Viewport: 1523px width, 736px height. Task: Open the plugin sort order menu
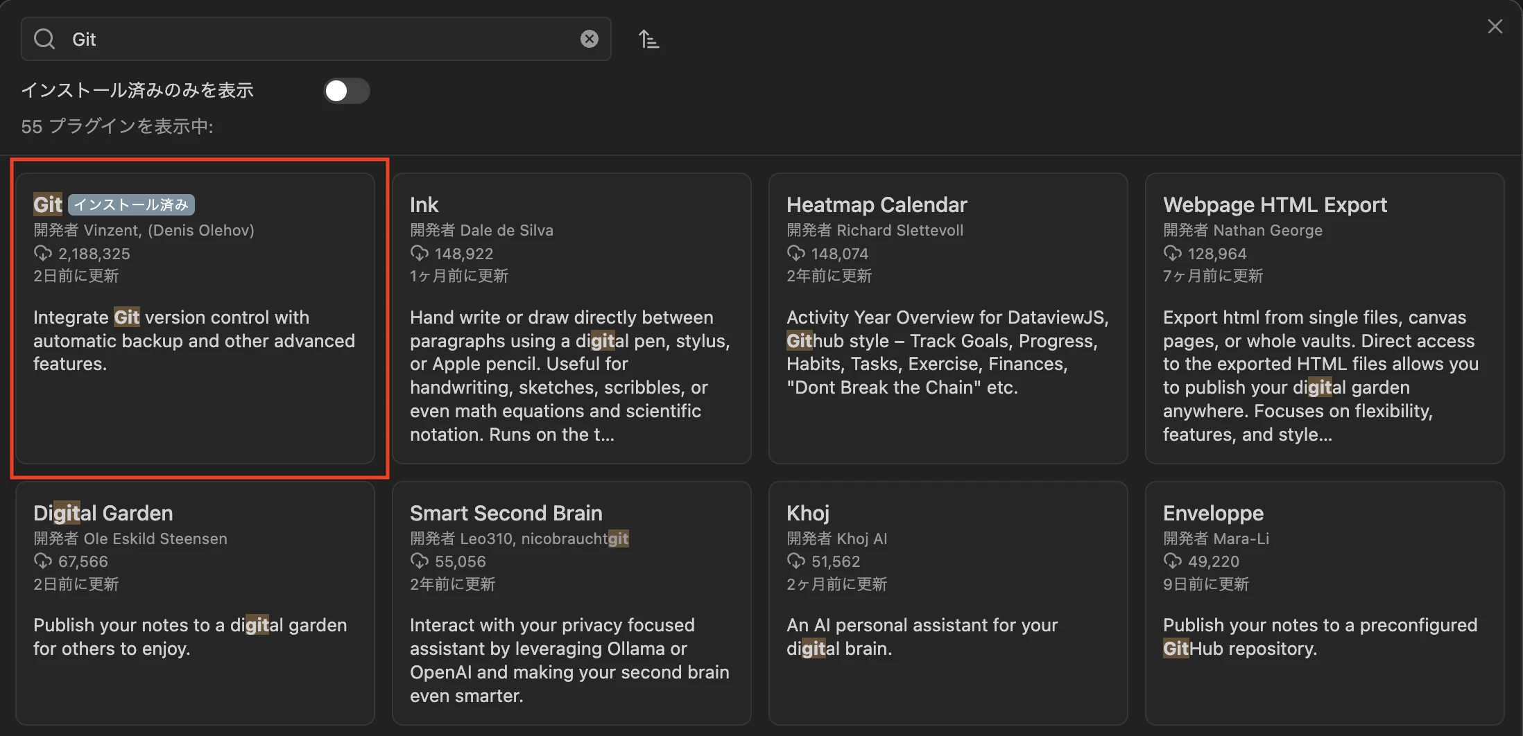pyautogui.click(x=648, y=39)
